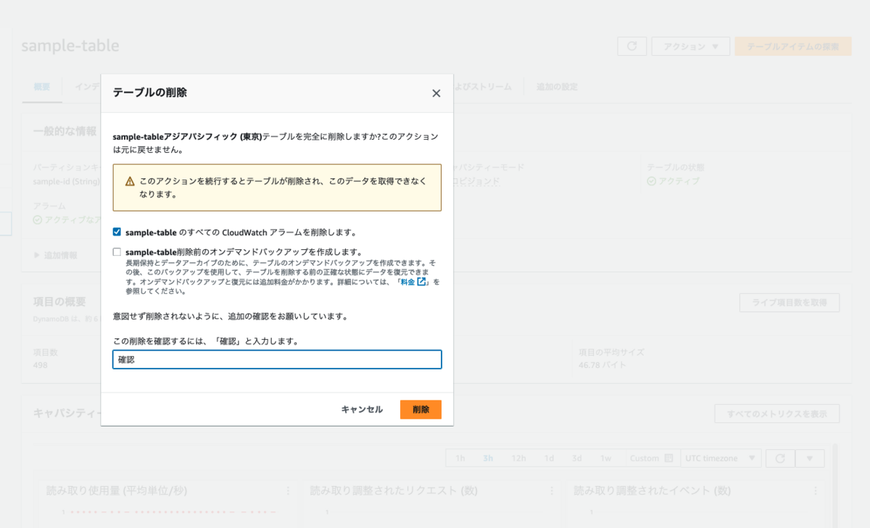Expand the 追加情報 section
The image size is (870, 528).
56,255
